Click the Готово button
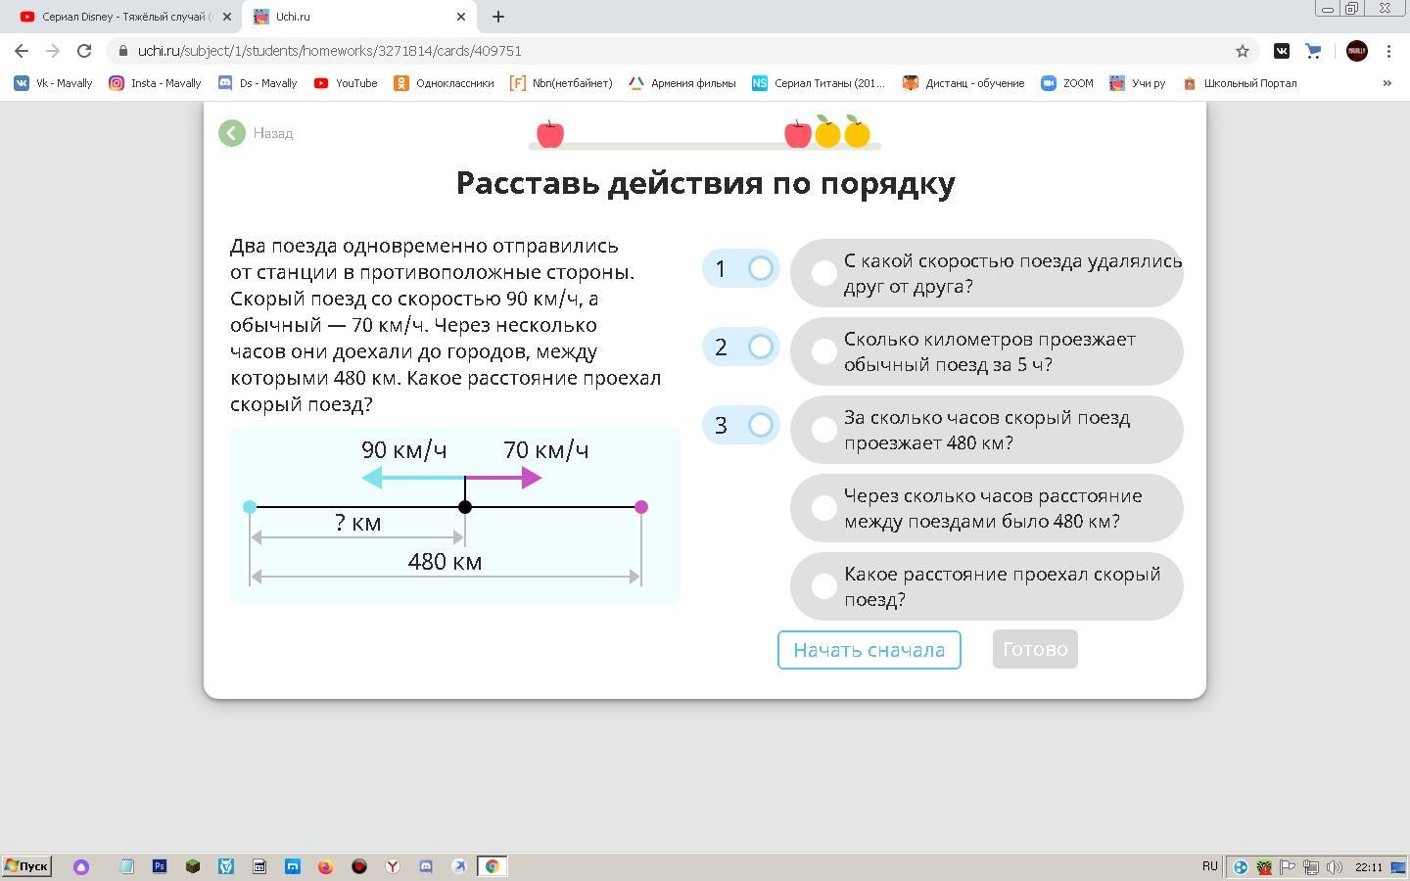Viewport: 1410px width, 881px height. [x=1035, y=649]
